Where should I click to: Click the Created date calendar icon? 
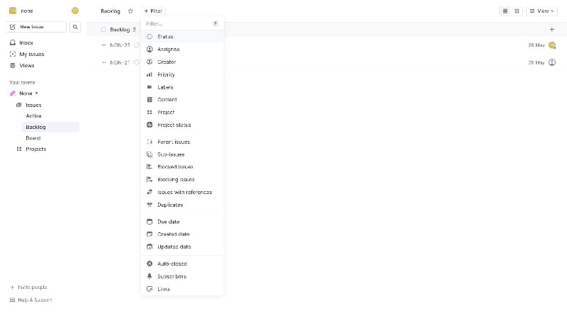pos(150,234)
